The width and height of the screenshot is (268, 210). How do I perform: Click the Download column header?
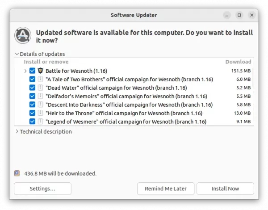pyautogui.click(x=238, y=62)
